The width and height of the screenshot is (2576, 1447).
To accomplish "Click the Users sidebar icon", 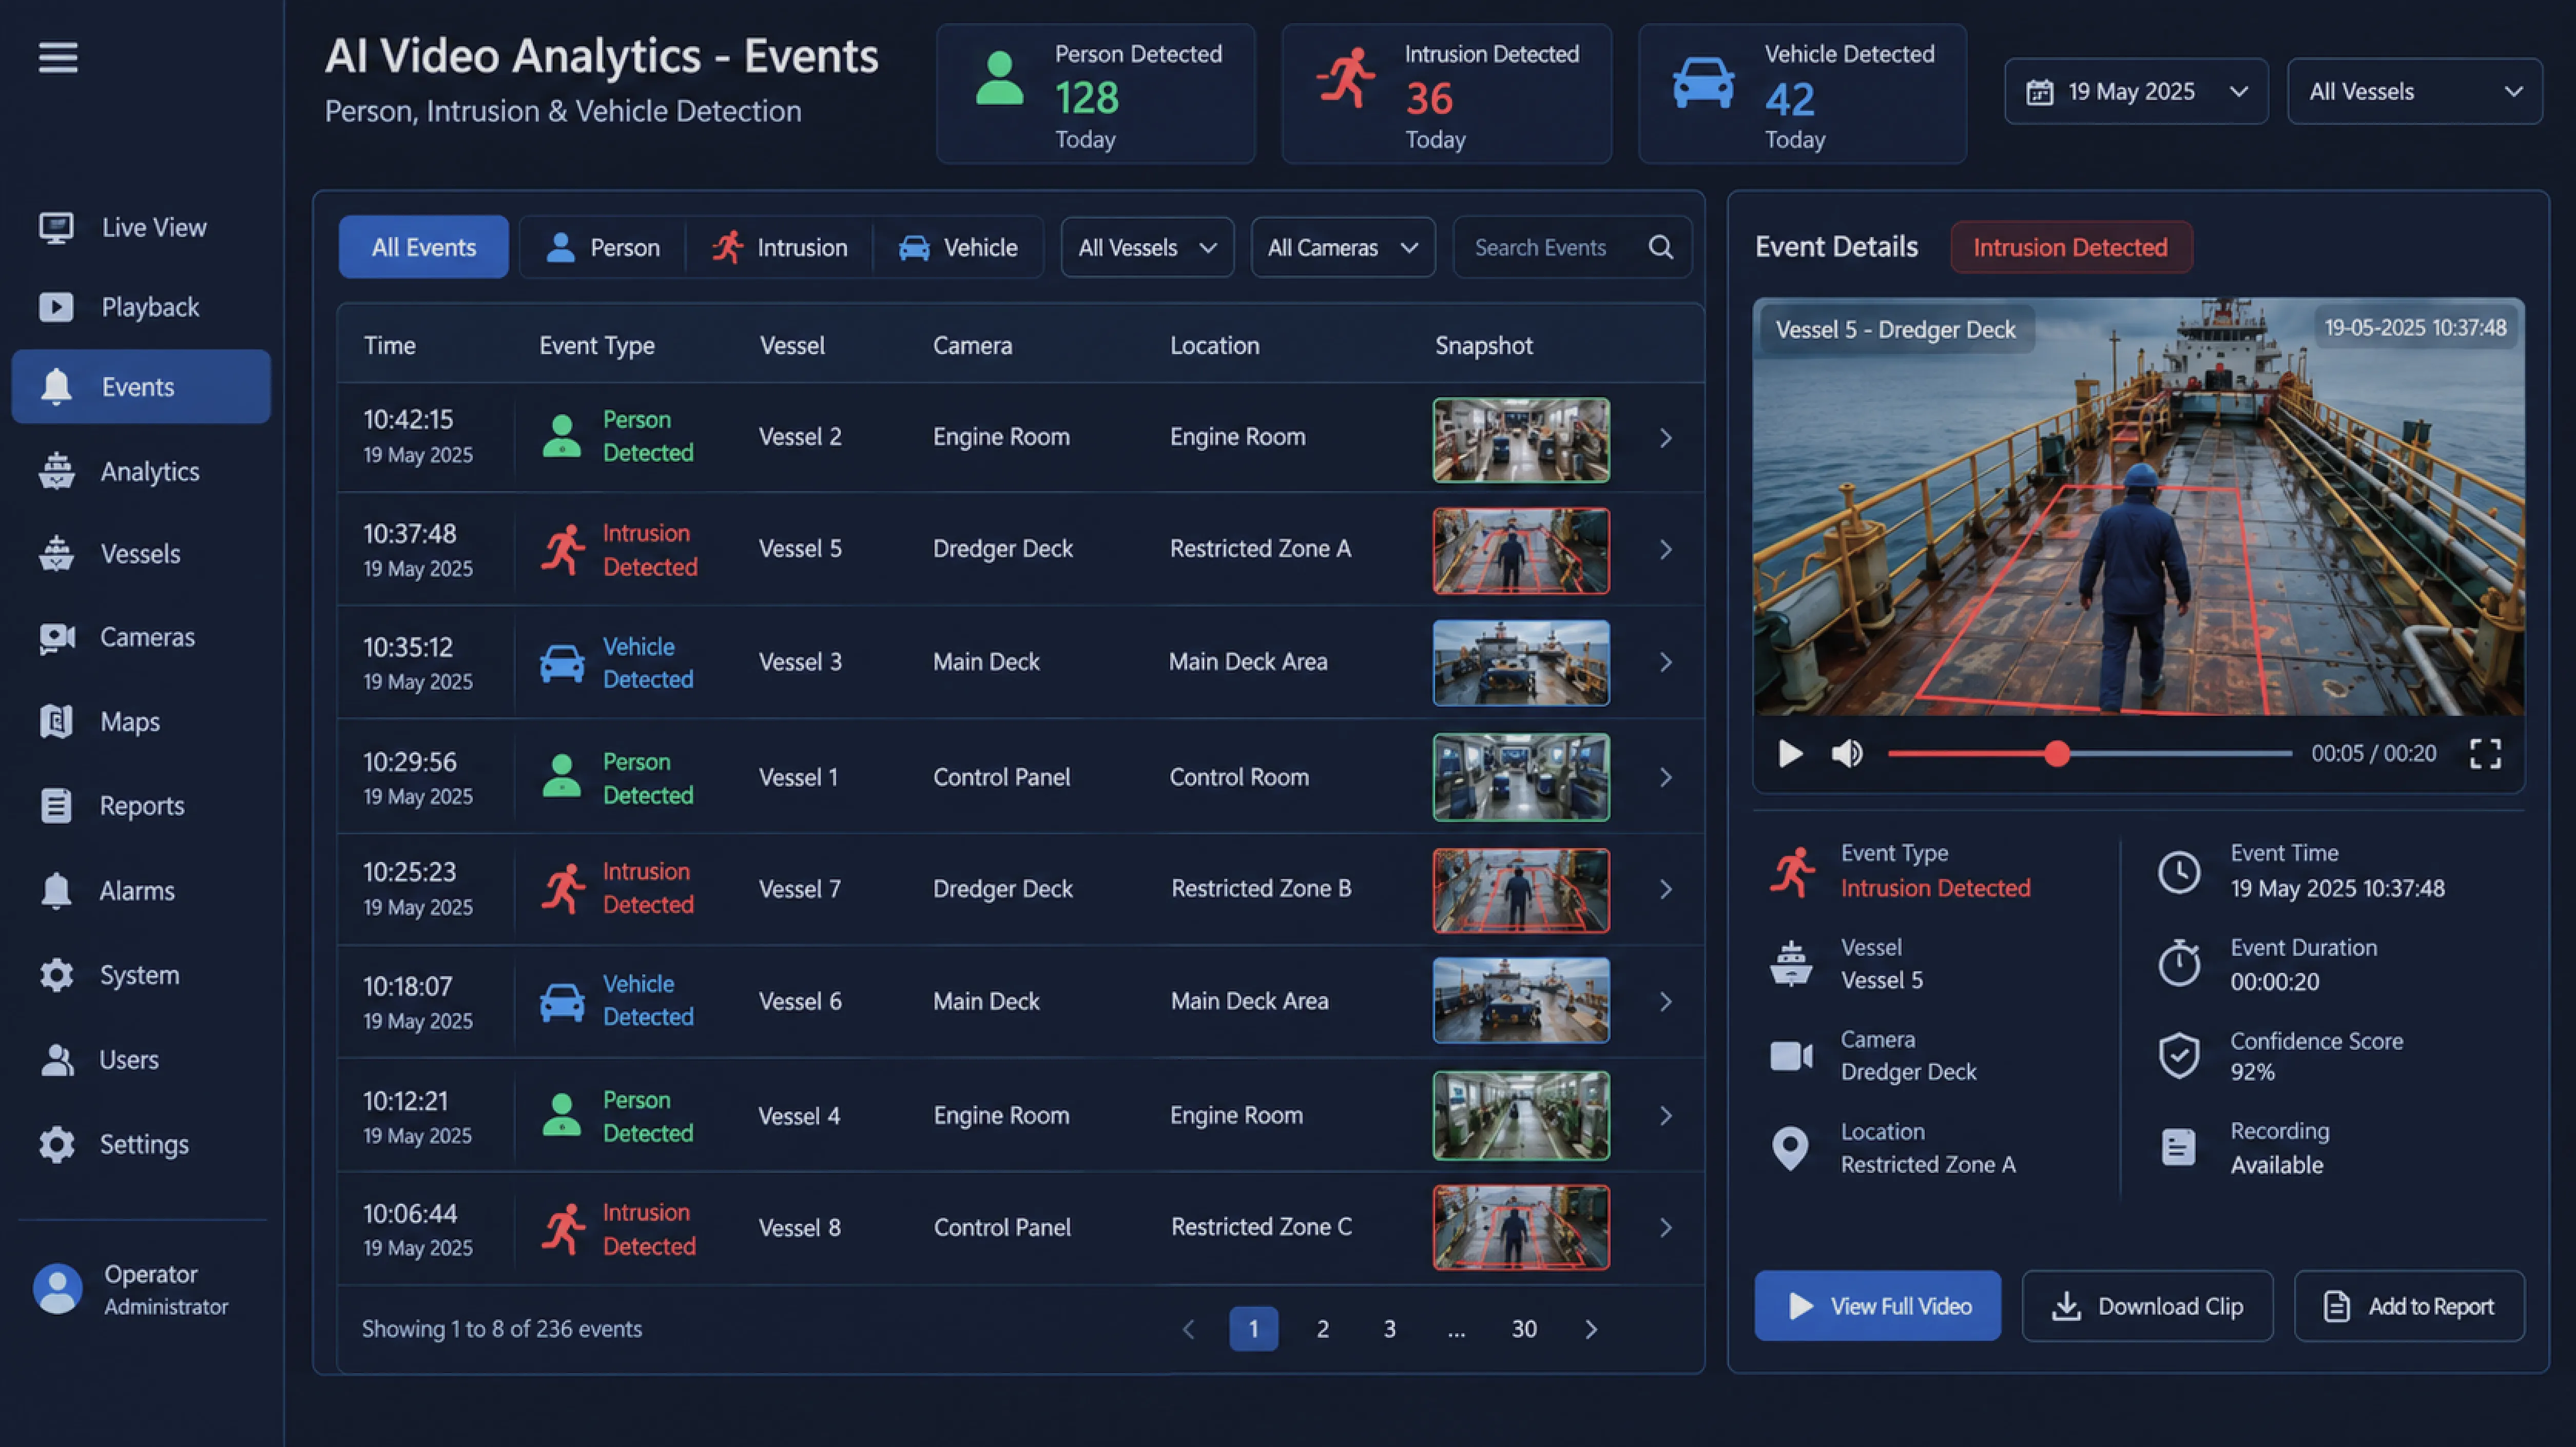I will coord(56,1059).
